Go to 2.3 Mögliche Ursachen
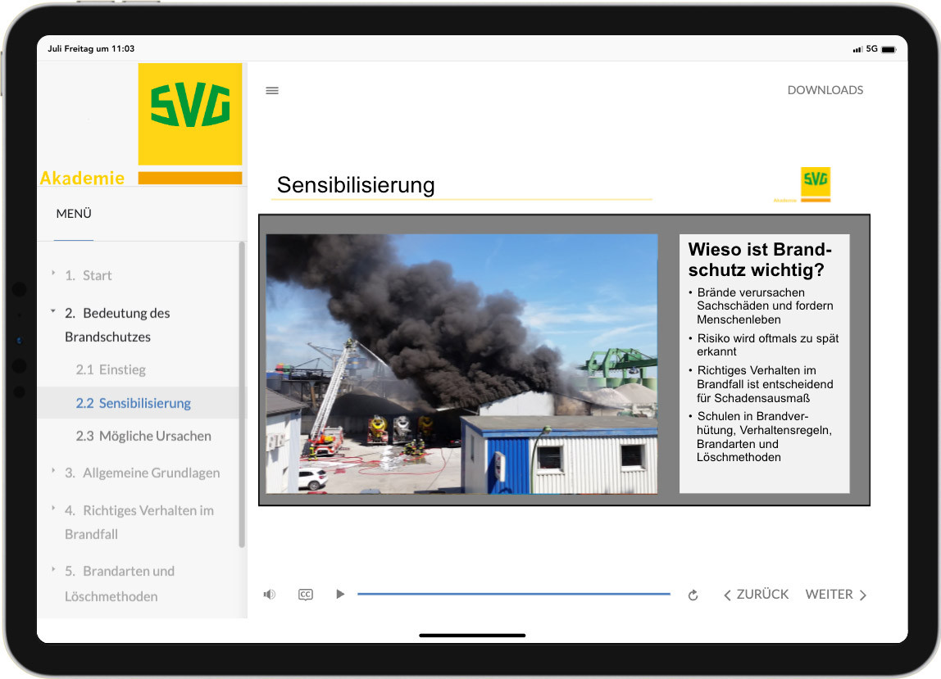The height and width of the screenshot is (679, 941). [x=143, y=436]
